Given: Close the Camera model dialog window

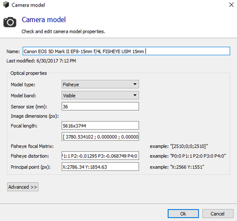Looking at the screenshot, I should (x=231, y=5).
